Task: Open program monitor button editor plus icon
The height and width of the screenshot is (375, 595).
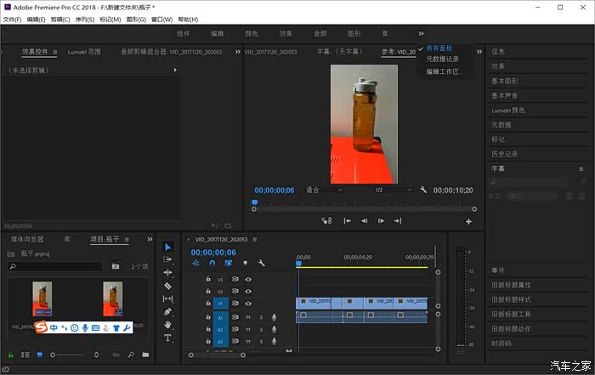Action: click(x=468, y=221)
